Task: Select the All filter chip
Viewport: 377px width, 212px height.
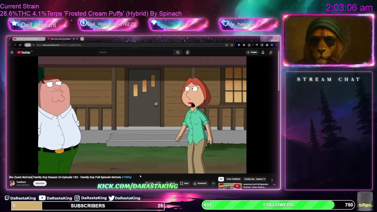Action: pyautogui.click(x=221, y=179)
